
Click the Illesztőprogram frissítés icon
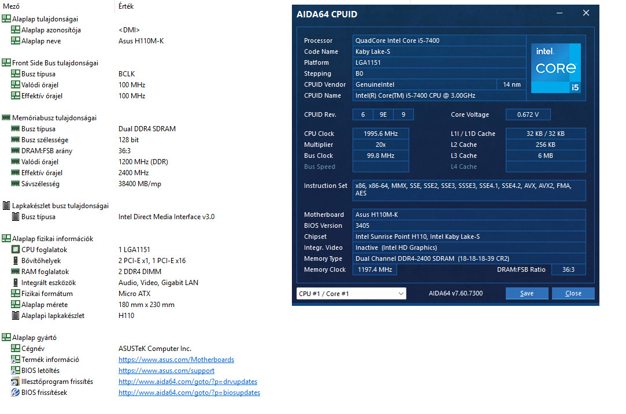click(x=16, y=381)
